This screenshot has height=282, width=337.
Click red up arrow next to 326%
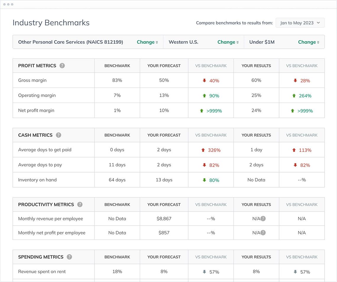[203, 150]
